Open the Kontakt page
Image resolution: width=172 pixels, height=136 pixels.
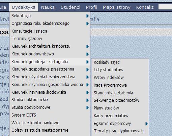[145, 7]
